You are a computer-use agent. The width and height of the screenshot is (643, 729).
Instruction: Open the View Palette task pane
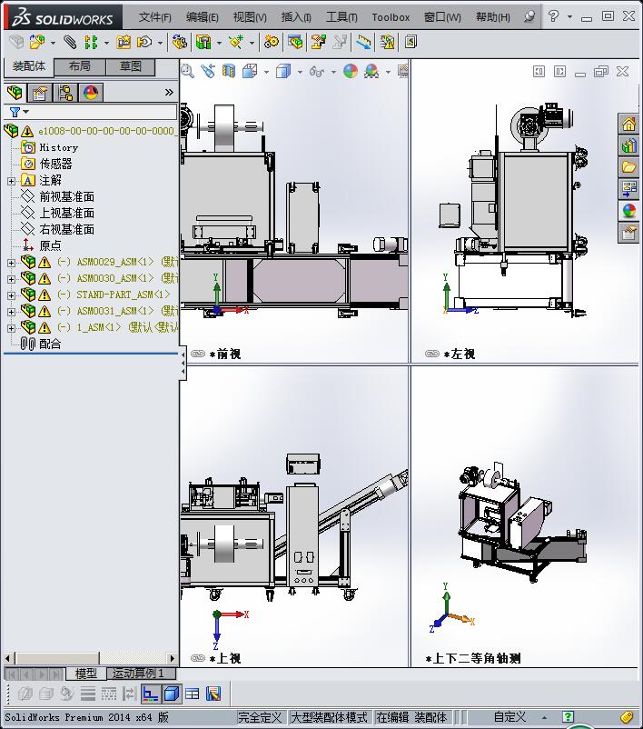[628, 189]
